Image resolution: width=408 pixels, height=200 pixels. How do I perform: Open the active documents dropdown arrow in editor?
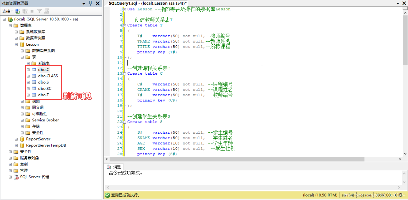click(x=398, y=4)
